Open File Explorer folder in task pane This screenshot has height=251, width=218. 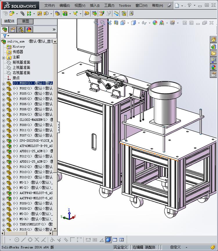tap(214, 53)
